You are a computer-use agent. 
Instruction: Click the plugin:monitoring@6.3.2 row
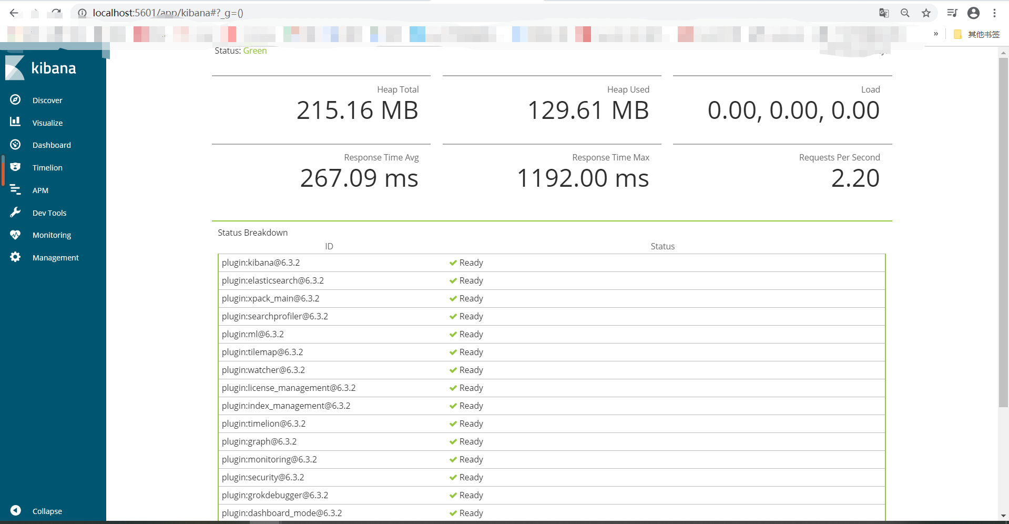coord(552,460)
